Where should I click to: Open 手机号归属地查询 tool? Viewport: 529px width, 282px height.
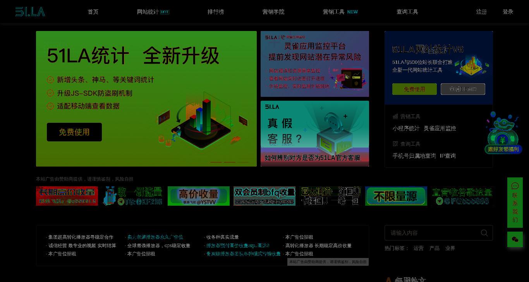(414, 156)
